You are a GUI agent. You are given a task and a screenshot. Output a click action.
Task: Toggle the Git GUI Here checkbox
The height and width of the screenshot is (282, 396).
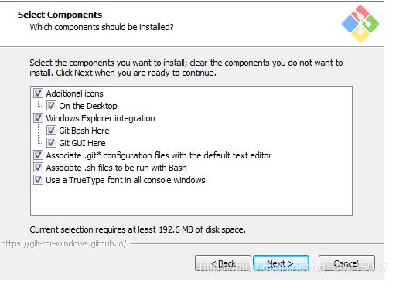tap(51, 143)
